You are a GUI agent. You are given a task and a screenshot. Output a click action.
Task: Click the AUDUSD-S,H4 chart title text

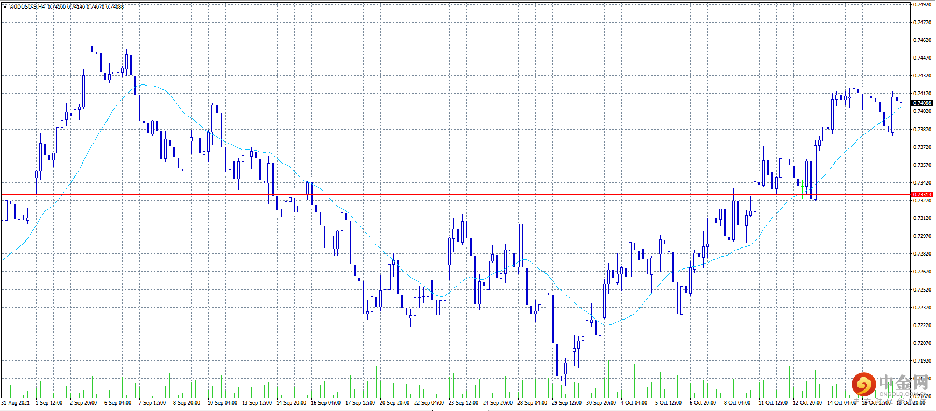(x=27, y=7)
